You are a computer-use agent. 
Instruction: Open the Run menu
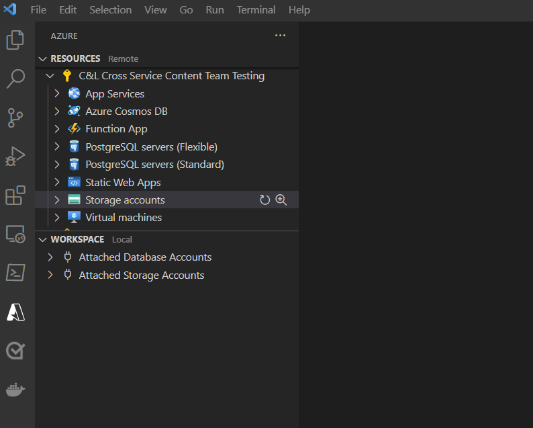[215, 10]
